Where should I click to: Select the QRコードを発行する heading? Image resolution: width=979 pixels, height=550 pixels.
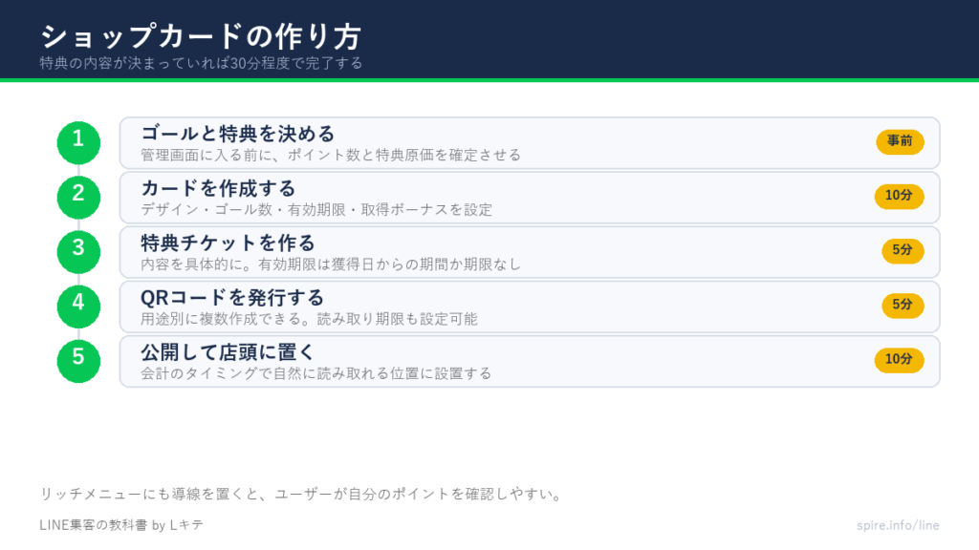pyautogui.click(x=232, y=298)
